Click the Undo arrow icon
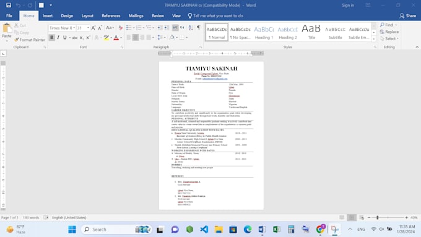This screenshot has height=237, width=421. click(x=18, y=5)
